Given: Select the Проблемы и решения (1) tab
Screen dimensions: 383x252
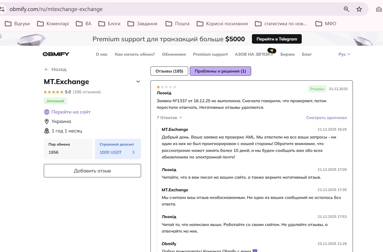Looking at the screenshot, I should point(220,71).
